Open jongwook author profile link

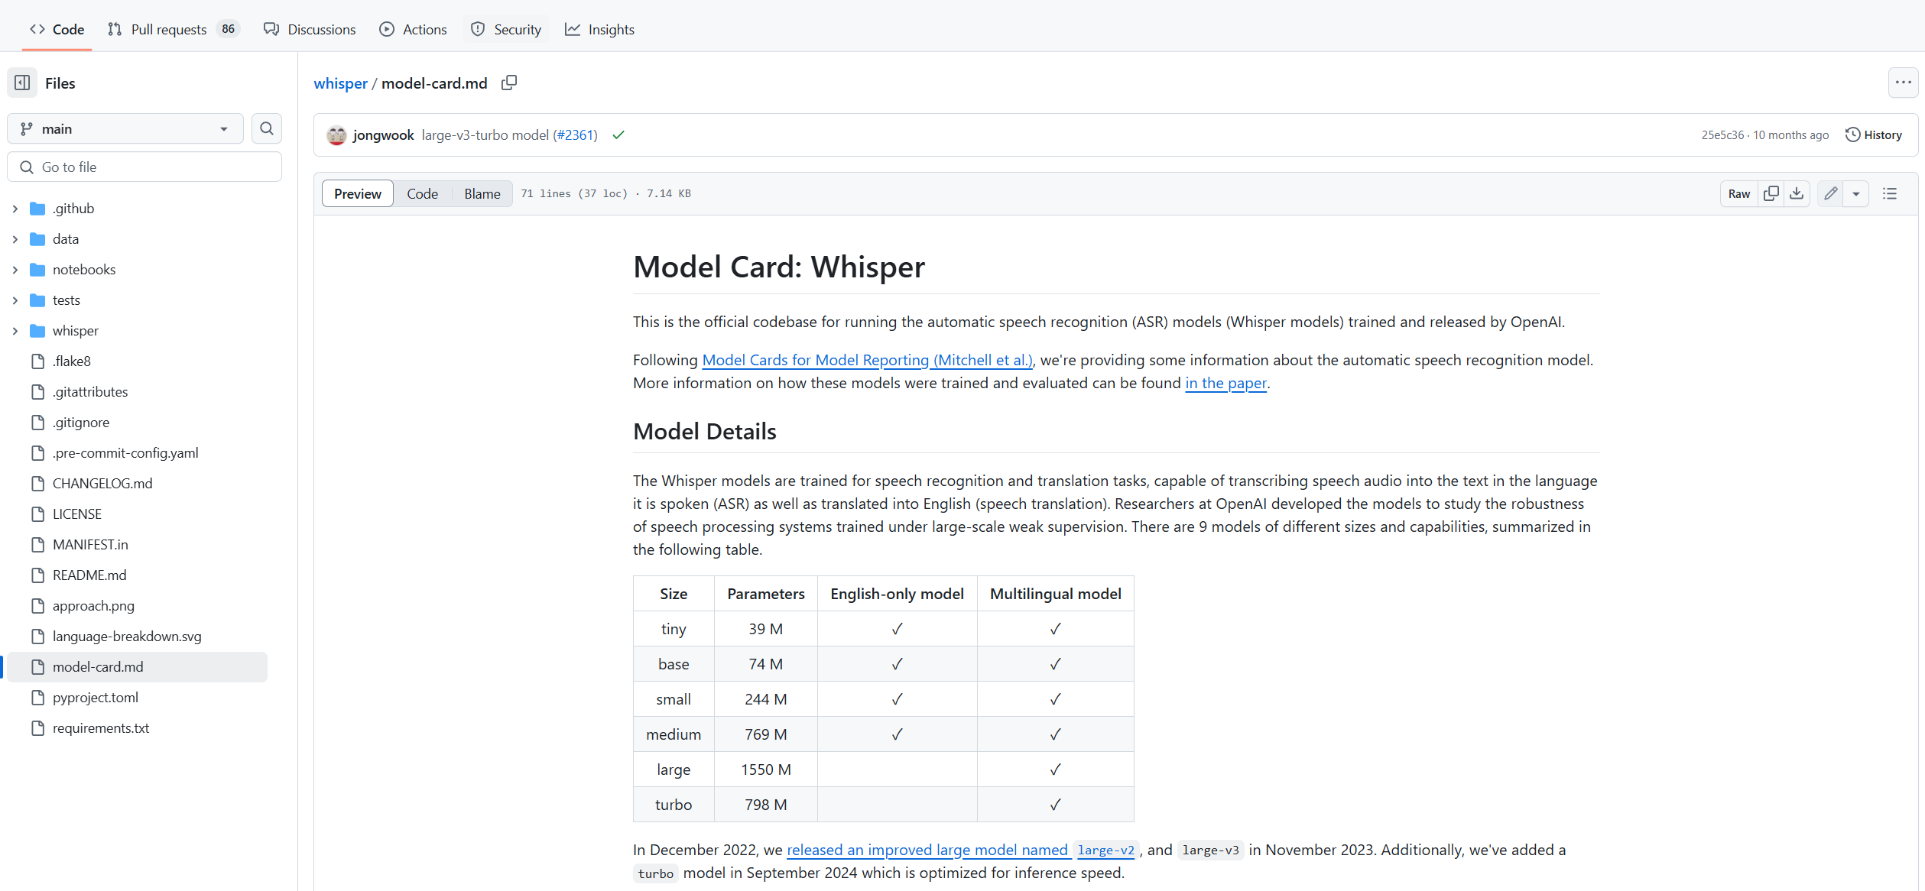tap(384, 135)
